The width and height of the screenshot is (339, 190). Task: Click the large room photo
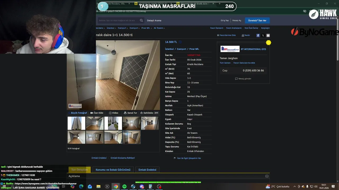pos(113,75)
